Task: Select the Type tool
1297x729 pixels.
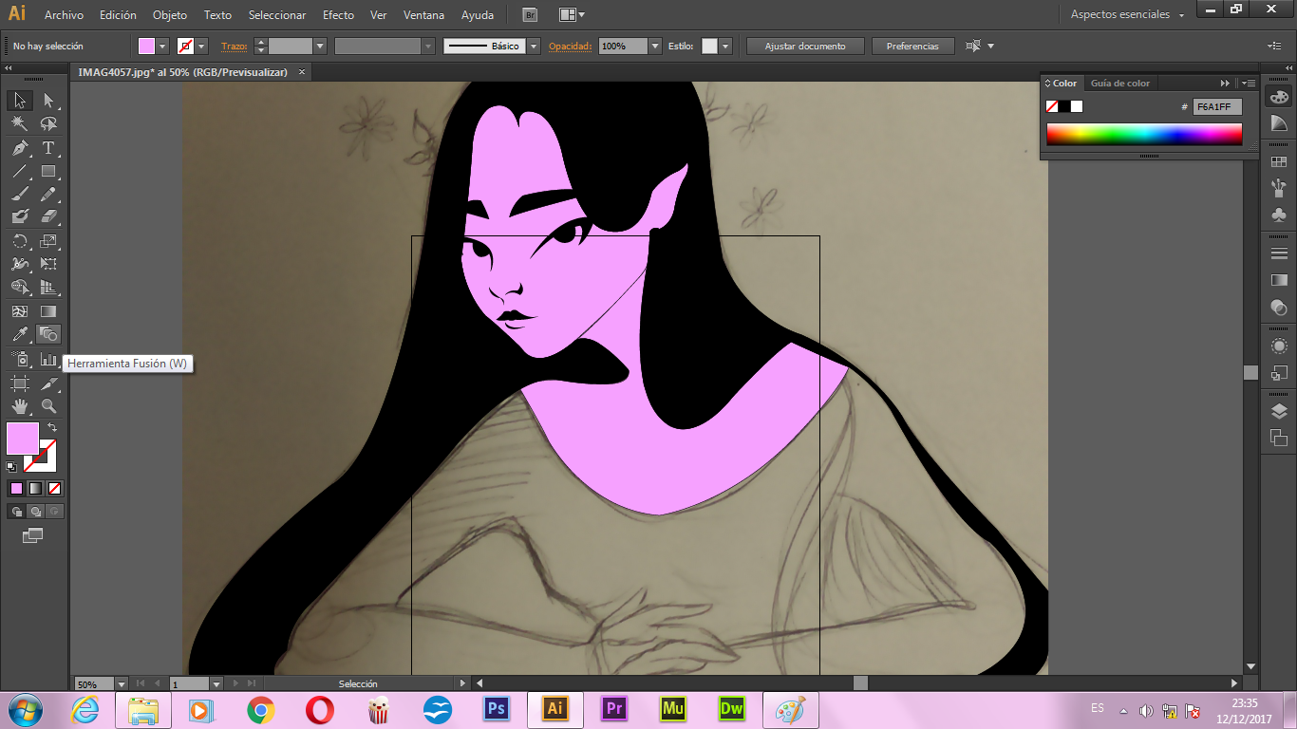Action: [48, 148]
